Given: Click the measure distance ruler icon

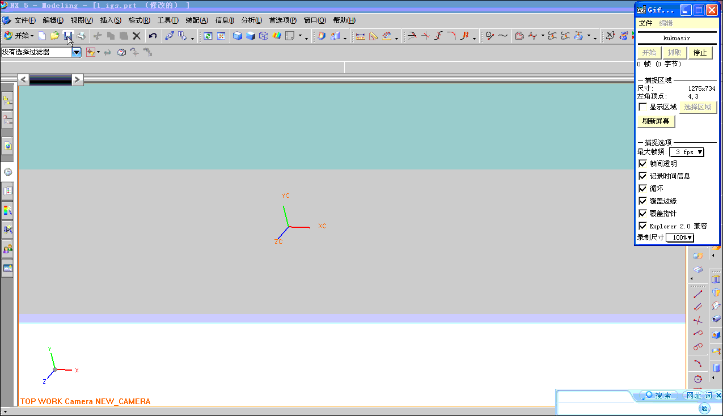Looking at the screenshot, I should [360, 36].
